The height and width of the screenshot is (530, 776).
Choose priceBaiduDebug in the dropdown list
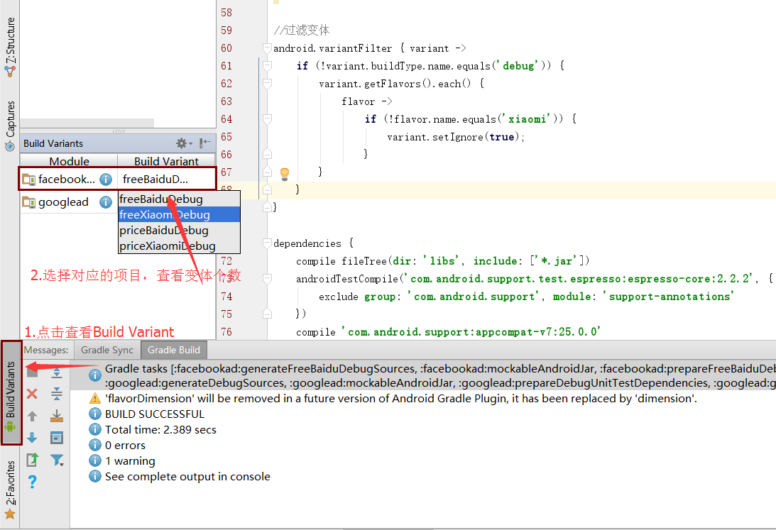[164, 231]
